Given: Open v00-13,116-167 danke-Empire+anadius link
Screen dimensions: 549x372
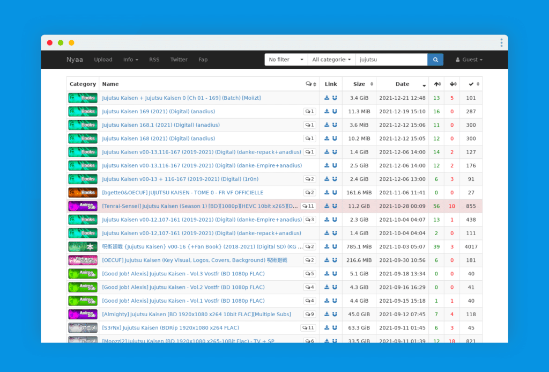Looking at the screenshot, I should [202, 165].
